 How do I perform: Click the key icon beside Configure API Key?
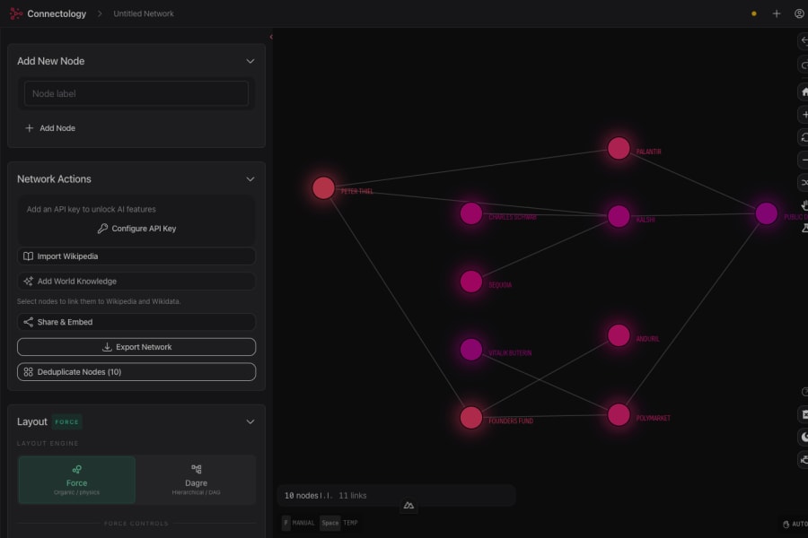(x=102, y=229)
